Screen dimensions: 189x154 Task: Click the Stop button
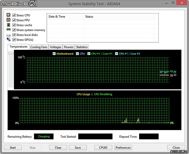pos(32,148)
